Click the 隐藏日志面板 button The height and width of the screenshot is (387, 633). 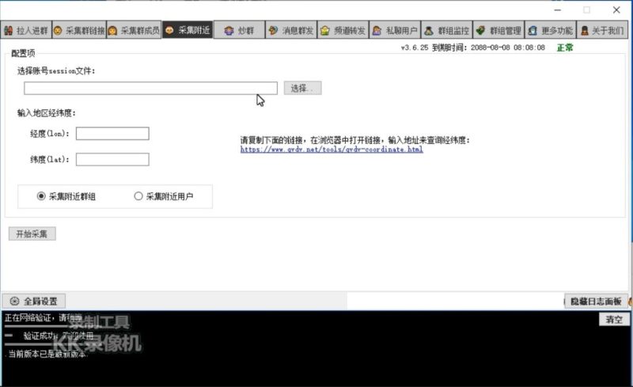point(596,302)
